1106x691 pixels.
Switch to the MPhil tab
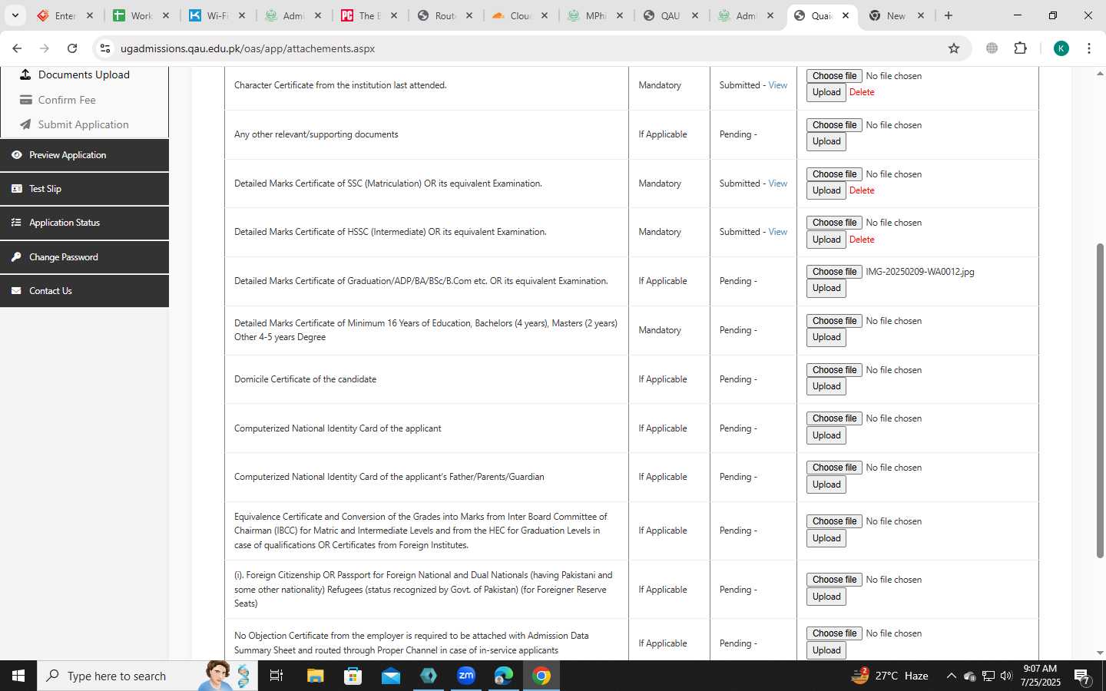pyautogui.click(x=594, y=15)
